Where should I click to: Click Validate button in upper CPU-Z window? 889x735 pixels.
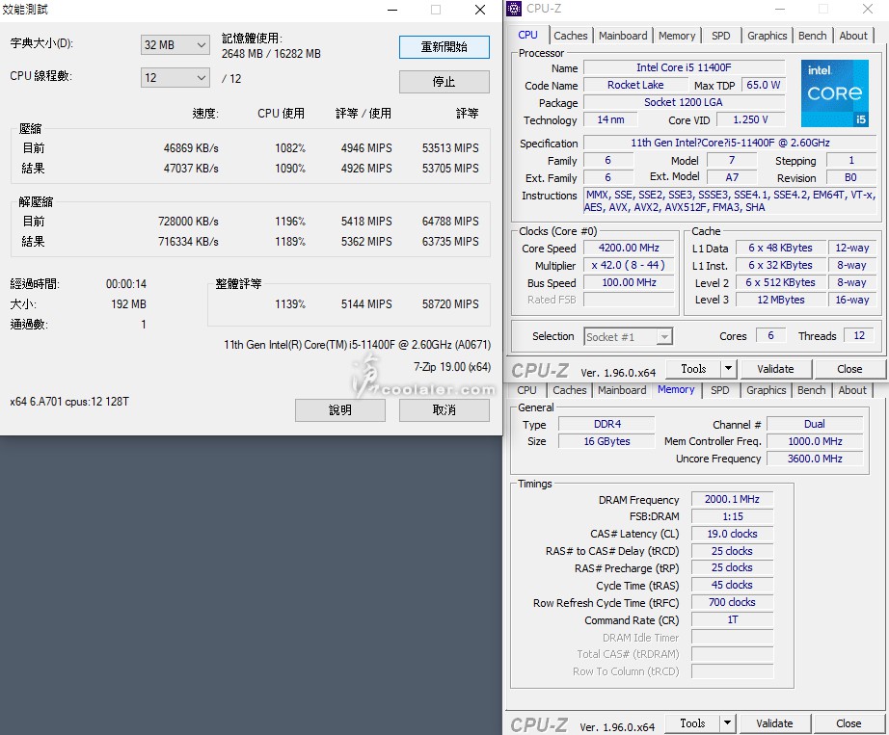tap(775, 369)
